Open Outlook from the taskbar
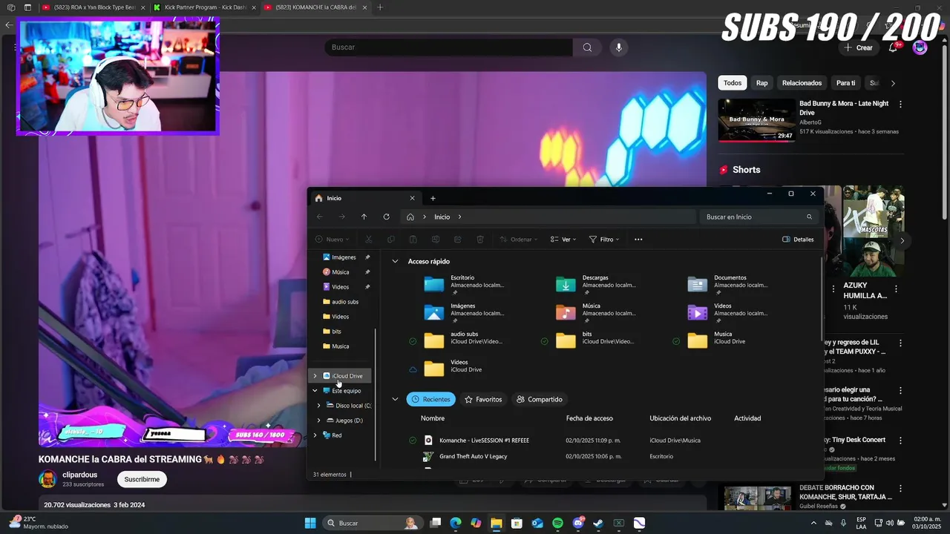 pos(537,523)
